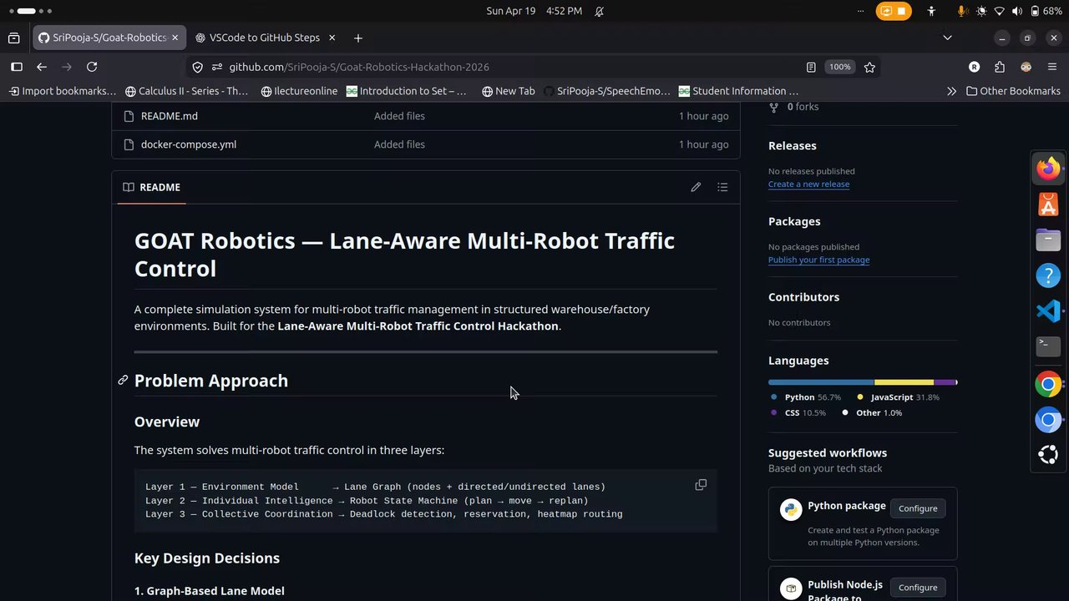Open the README outline list icon
The width and height of the screenshot is (1069, 601).
(x=722, y=187)
